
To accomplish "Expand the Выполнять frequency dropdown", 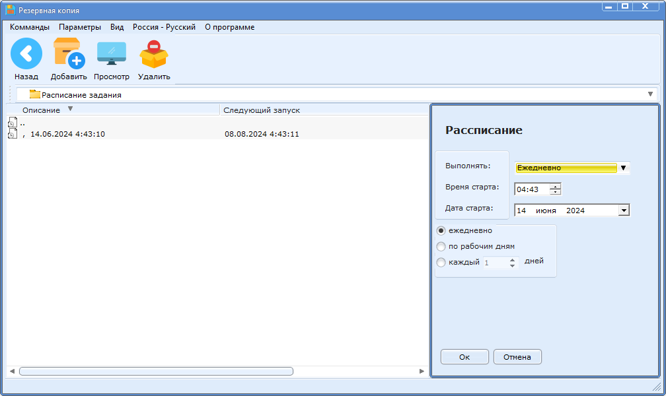I will coord(623,168).
